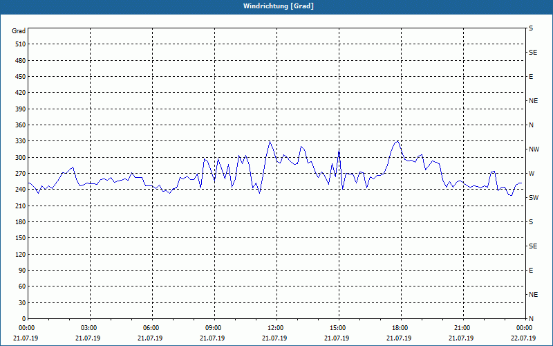Select the 09:00 time label

(213, 328)
